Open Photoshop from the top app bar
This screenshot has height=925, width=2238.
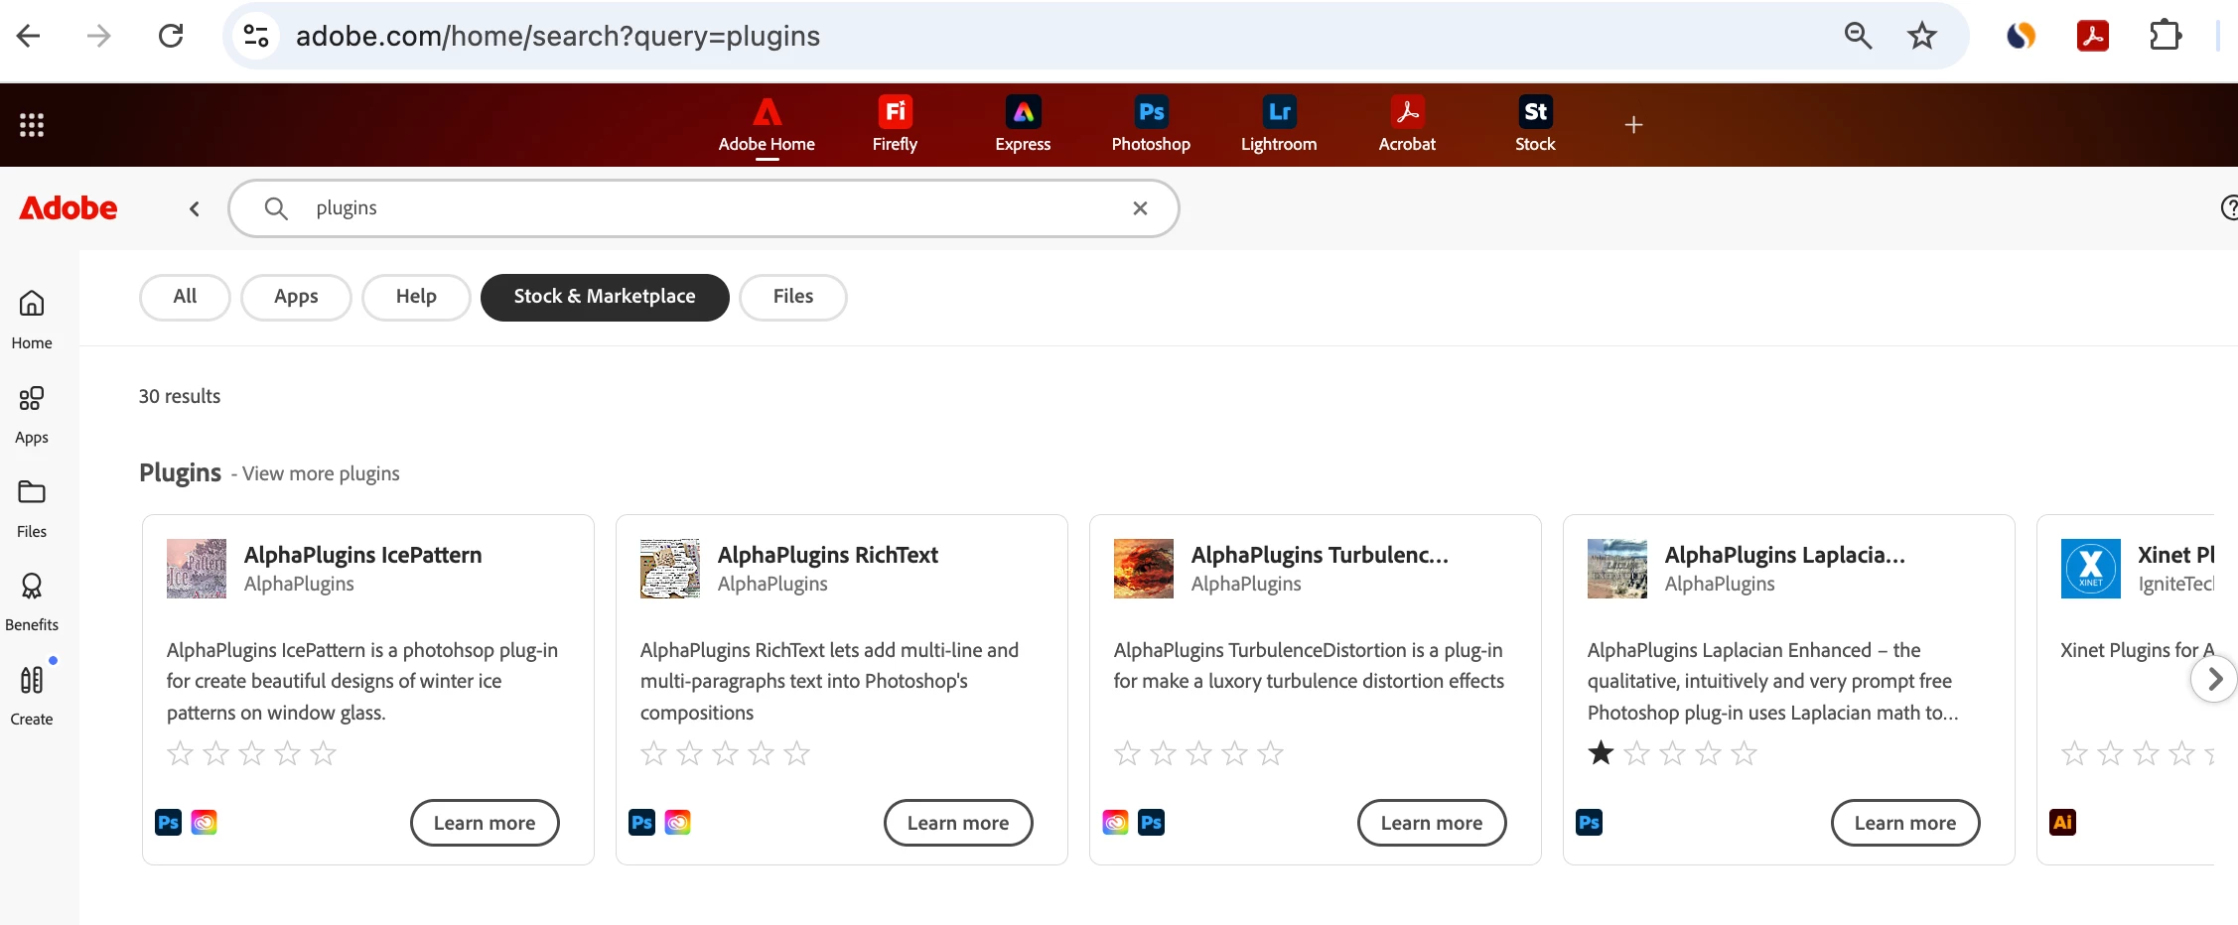coord(1151,125)
